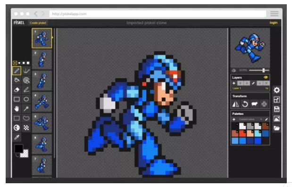The image size is (292, 187).
Task: Toggle layer visibility eye icon
Action: pos(266,77)
